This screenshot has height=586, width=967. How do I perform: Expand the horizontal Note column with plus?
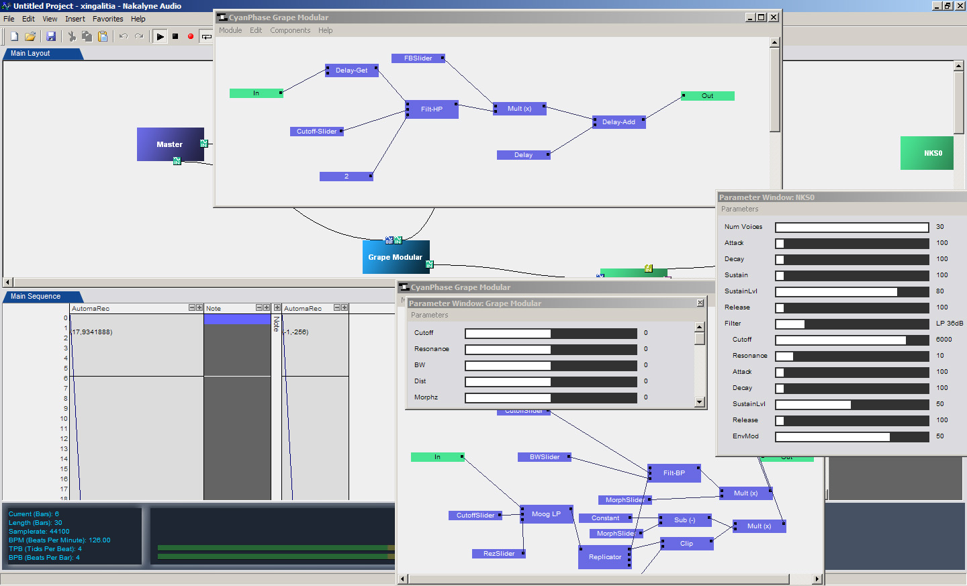pos(267,307)
